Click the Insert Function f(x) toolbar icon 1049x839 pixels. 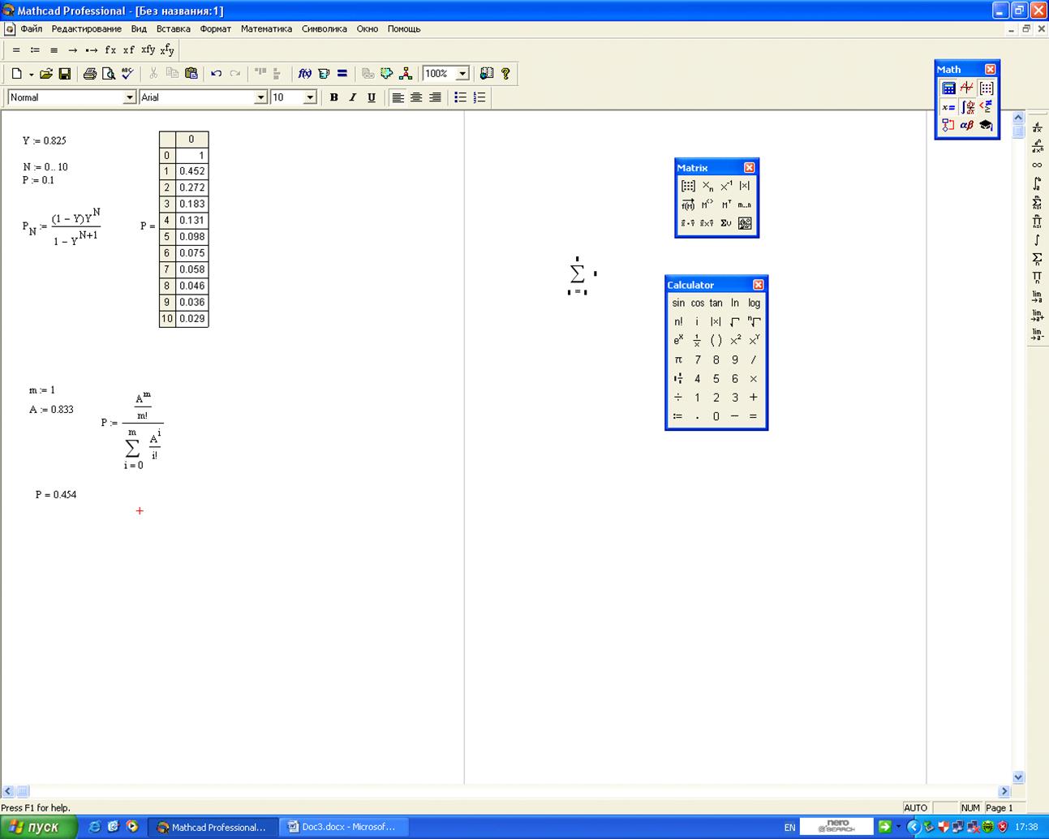304,74
